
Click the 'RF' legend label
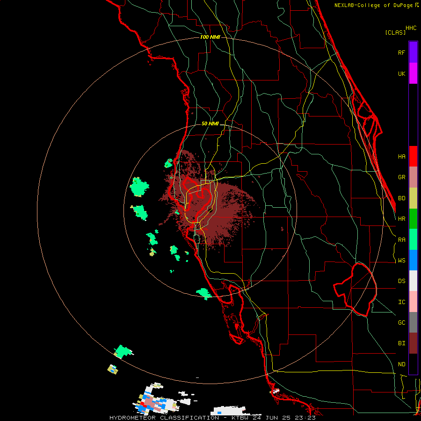click(x=401, y=52)
